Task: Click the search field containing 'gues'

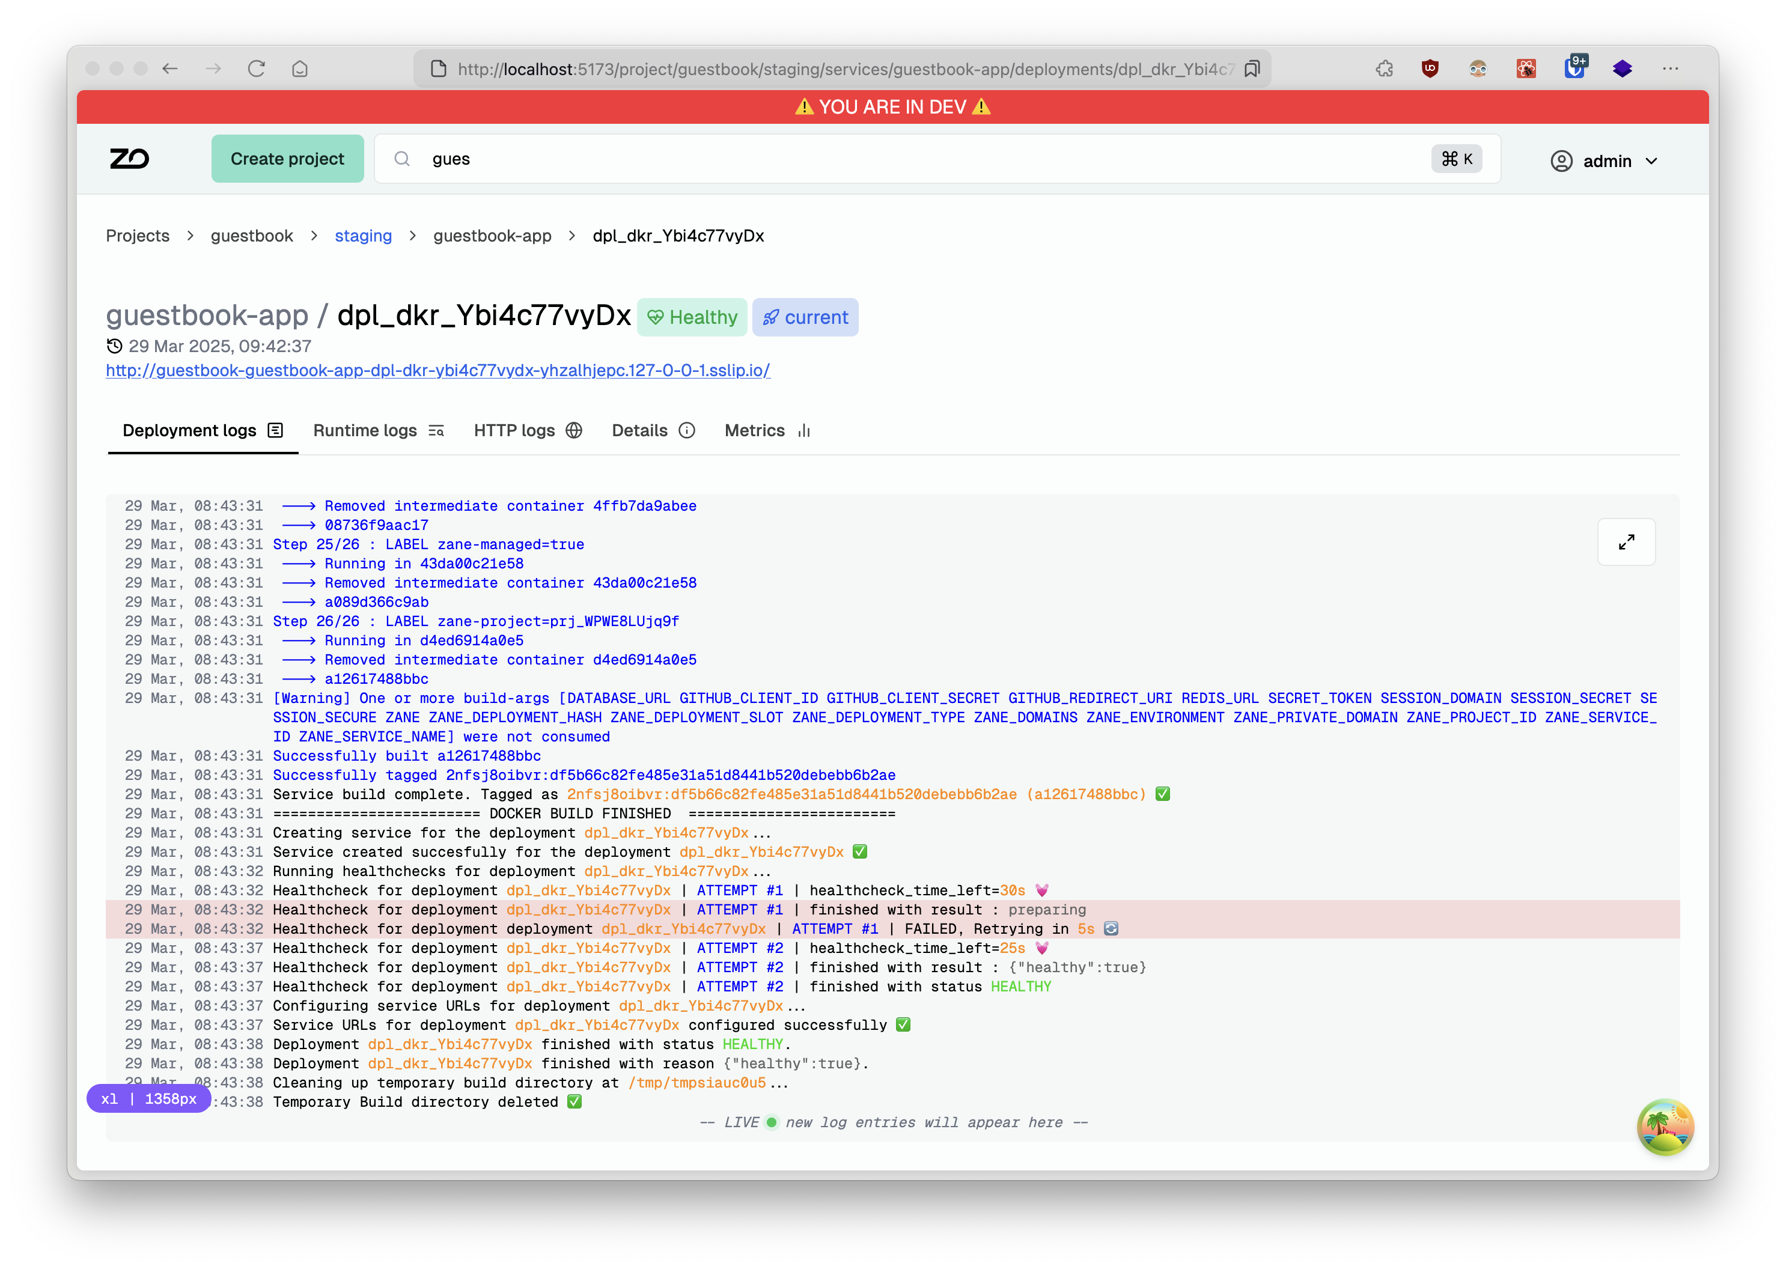Action: point(937,159)
